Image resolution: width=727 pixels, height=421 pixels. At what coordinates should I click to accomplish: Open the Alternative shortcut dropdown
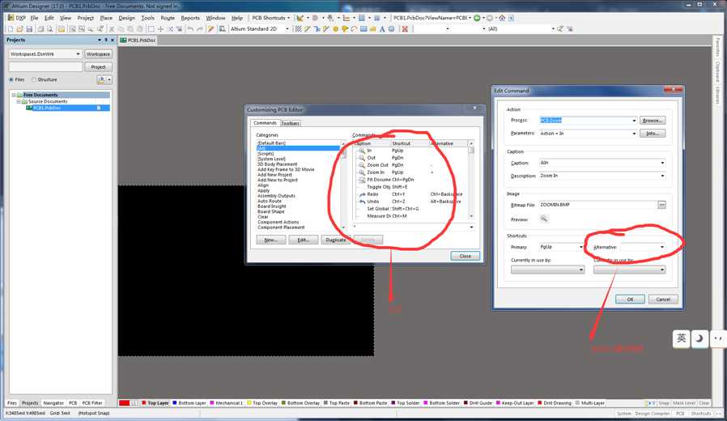[x=661, y=247]
